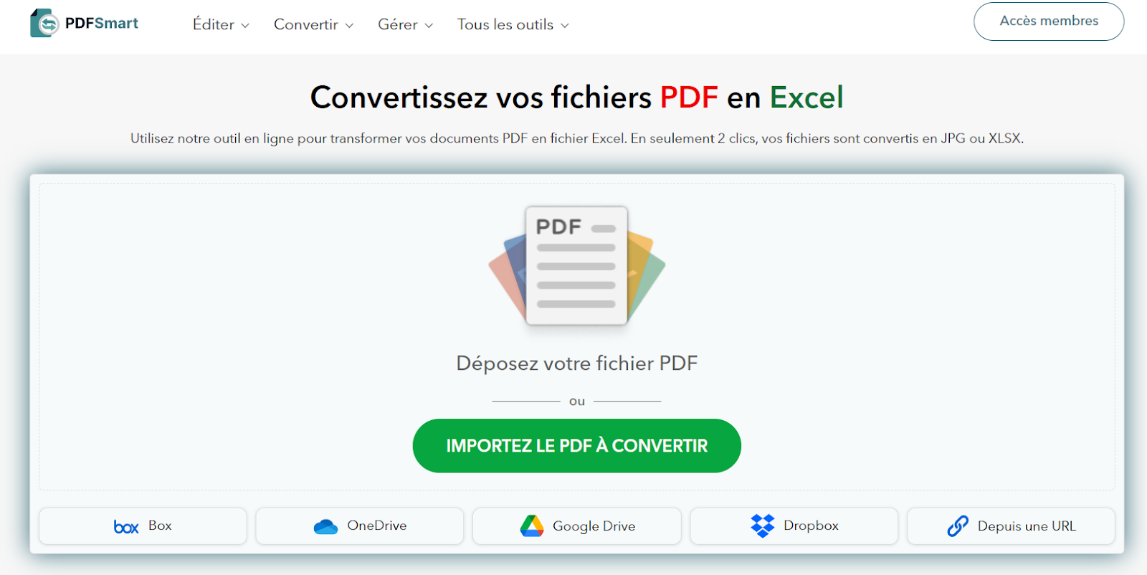Open the Convertir dropdown
1147x575 pixels.
pos(313,24)
